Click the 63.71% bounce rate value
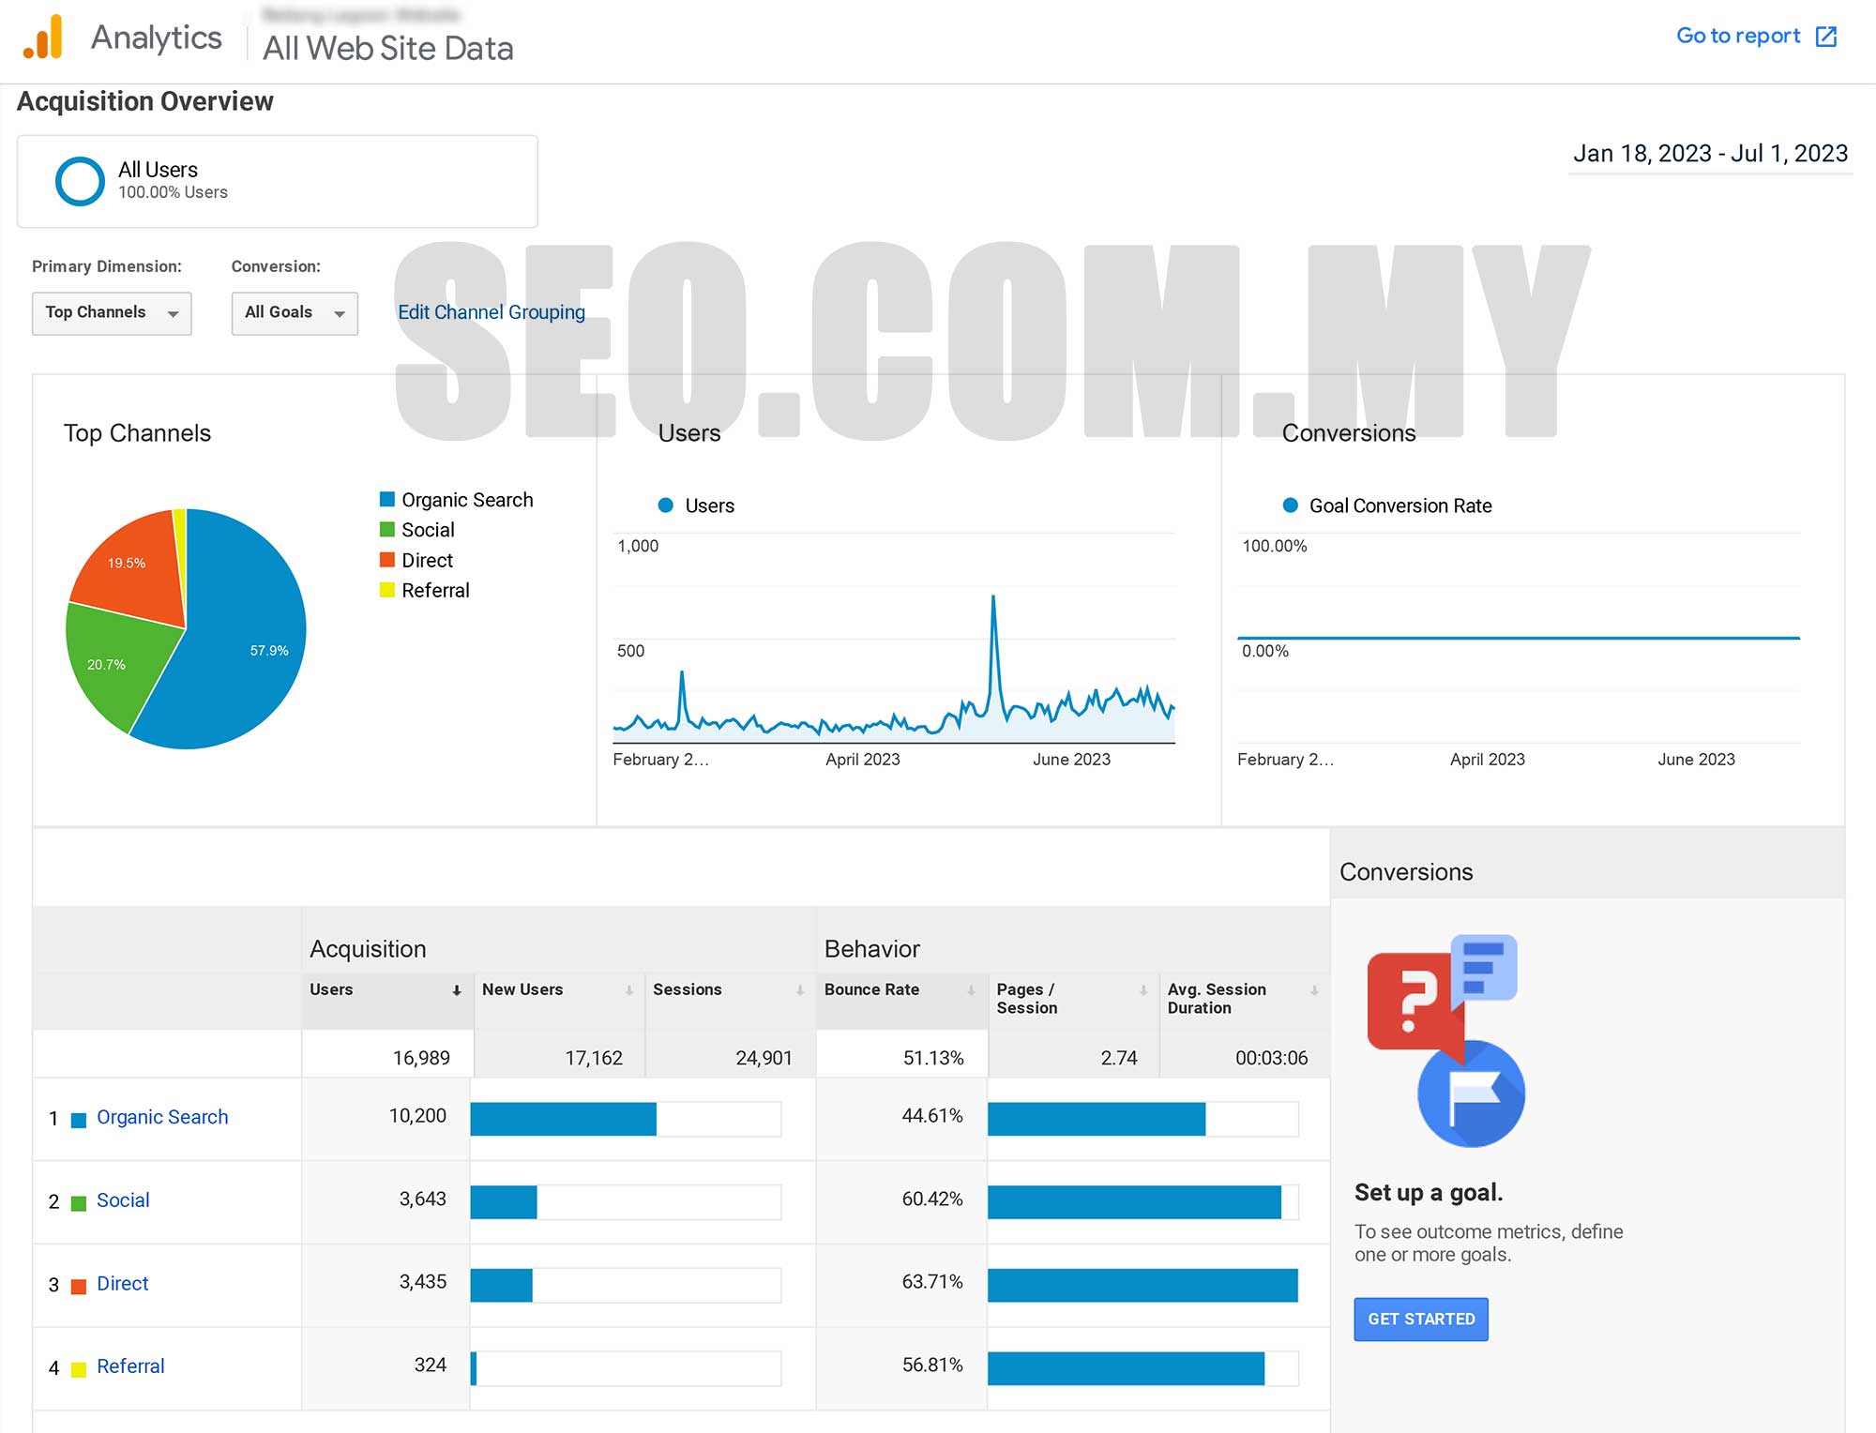 tap(932, 1282)
